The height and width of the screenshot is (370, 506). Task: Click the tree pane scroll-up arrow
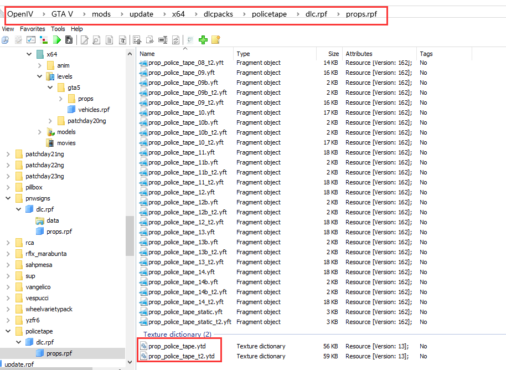point(130,54)
